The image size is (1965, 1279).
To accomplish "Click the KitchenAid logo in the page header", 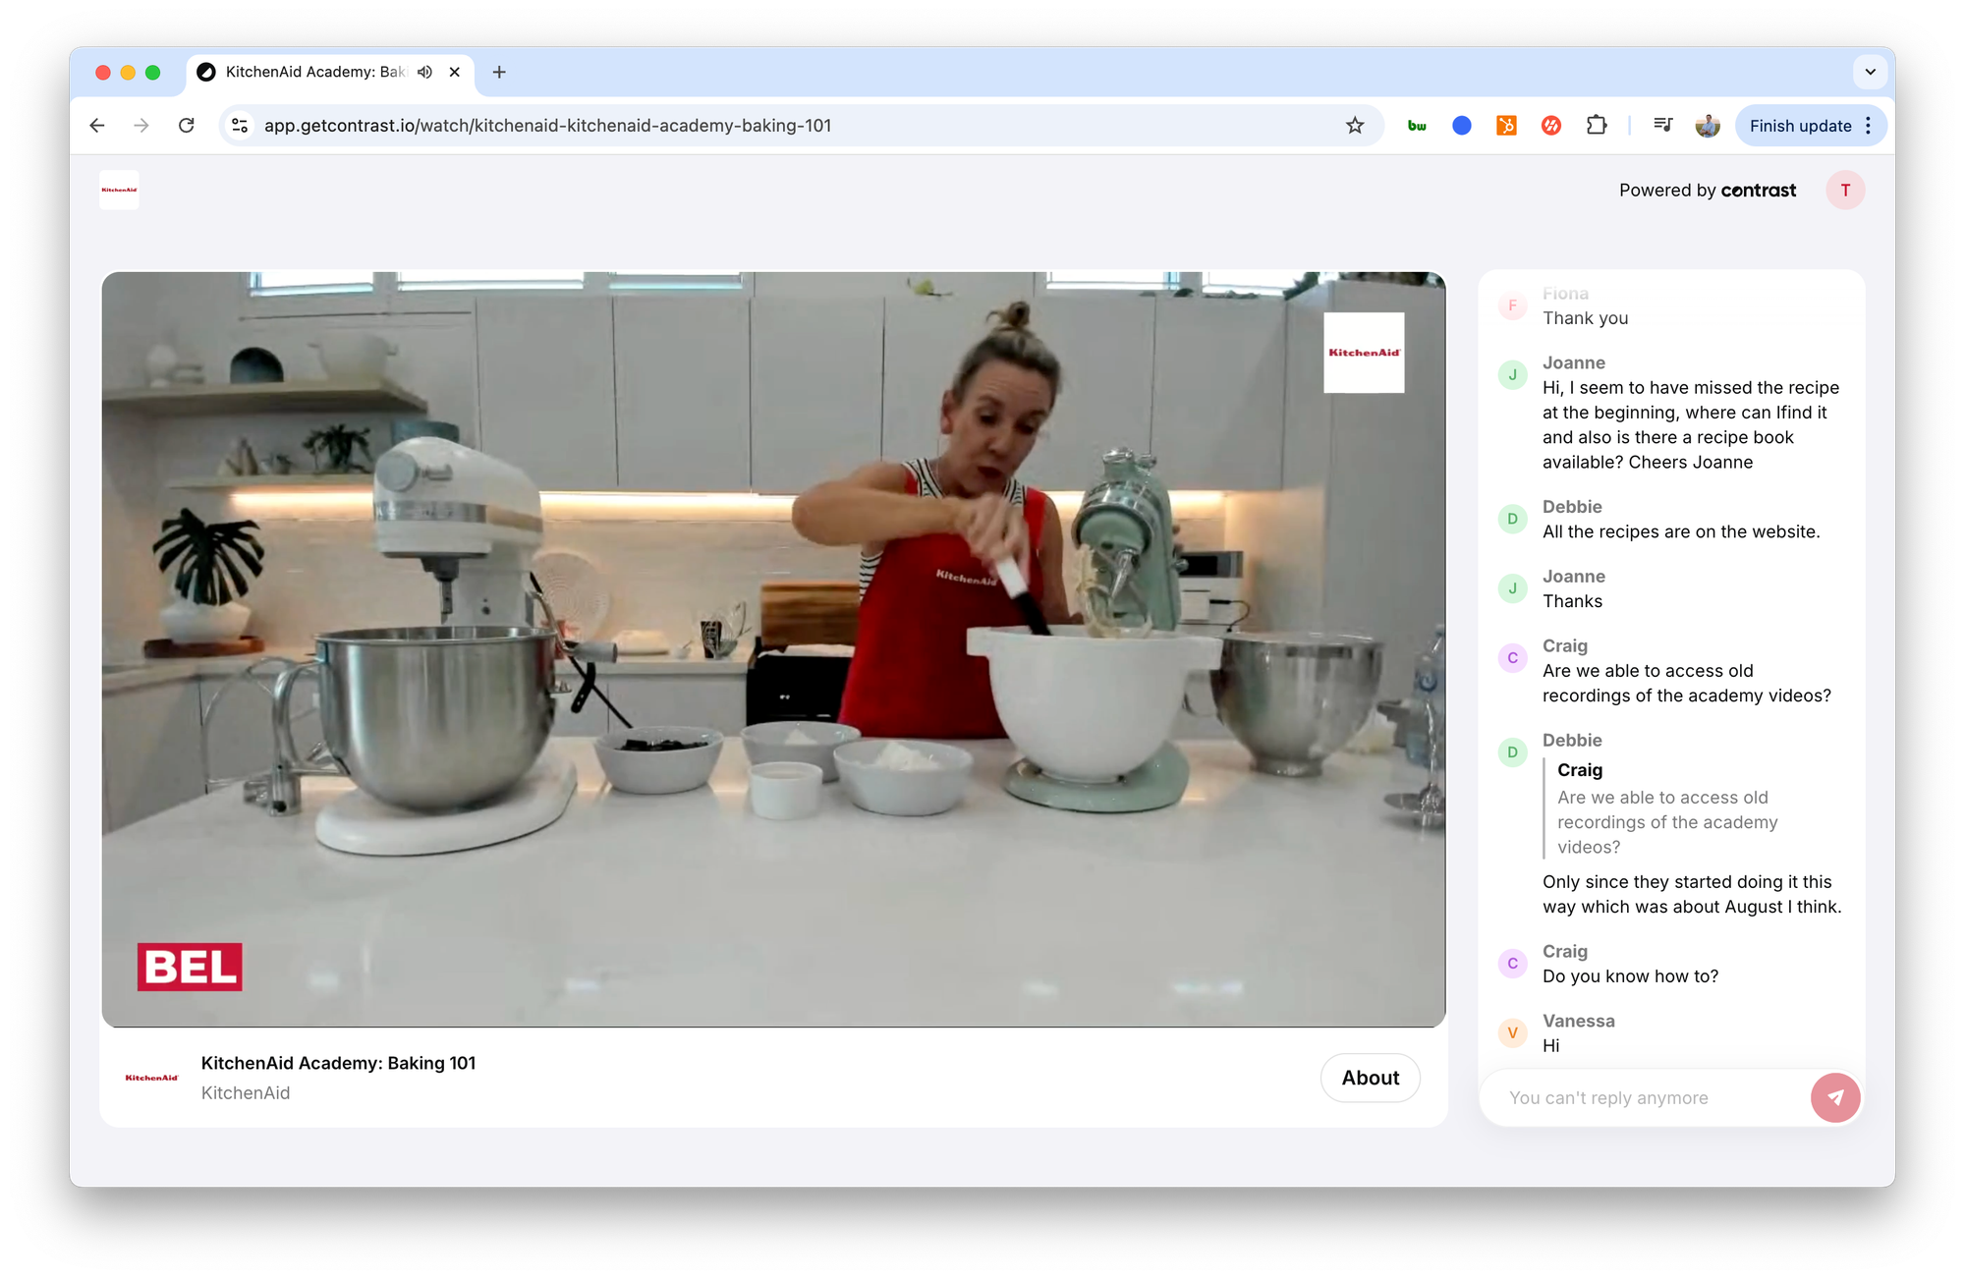I will pyautogui.click(x=118, y=190).
